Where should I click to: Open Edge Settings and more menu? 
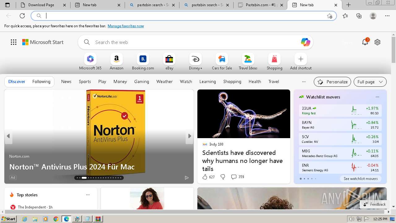(387, 16)
